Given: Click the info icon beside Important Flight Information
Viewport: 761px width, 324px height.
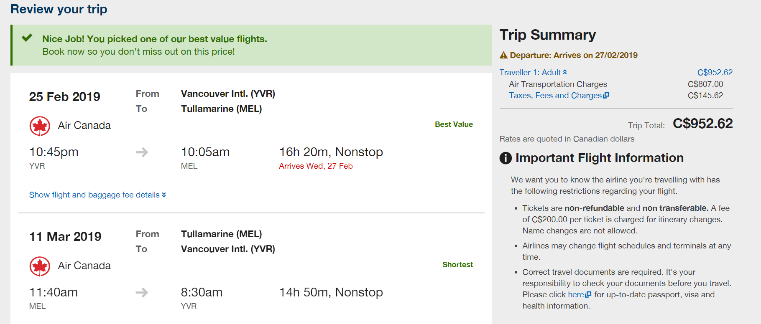Looking at the screenshot, I should point(506,158).
